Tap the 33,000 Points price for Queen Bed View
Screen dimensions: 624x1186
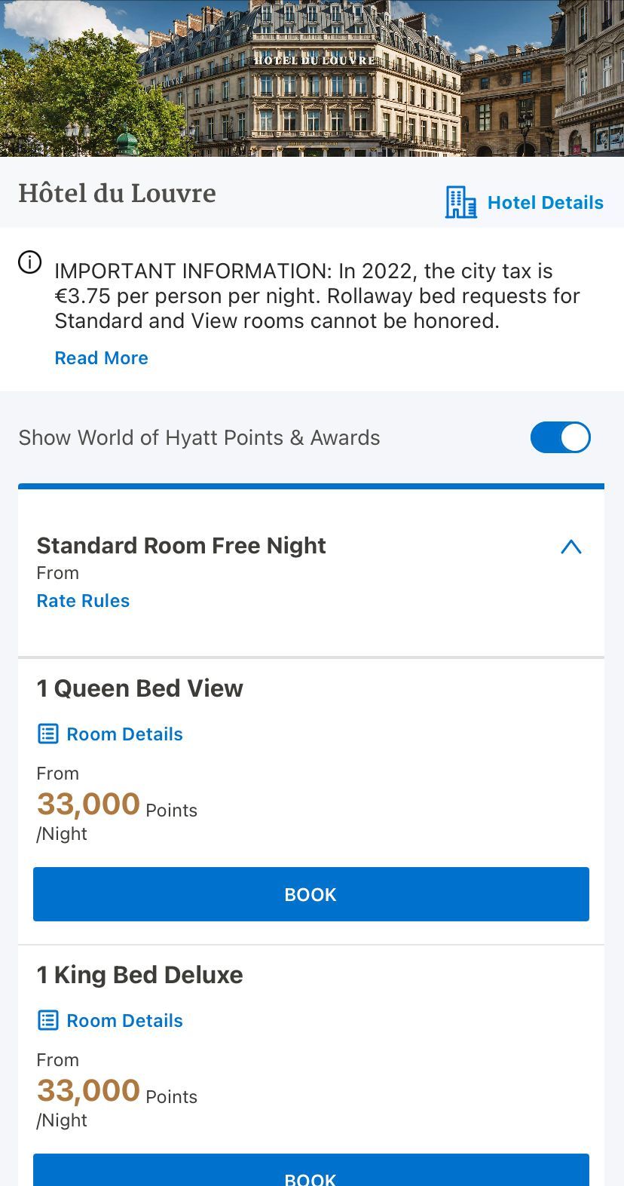[x=117, y=805]
